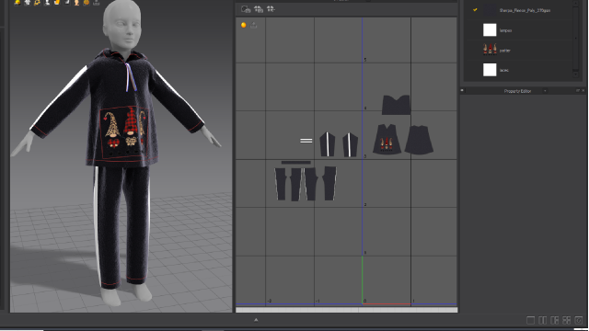Select the Sherpa_Fleece_Poly fabric row

pyautogui.click(x=519, y=10)
